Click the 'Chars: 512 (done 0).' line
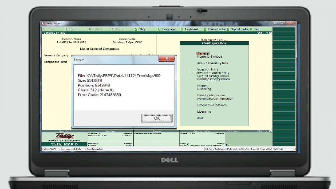The height and width of the screenshot is (189, 336). click(x=96, y=90)
